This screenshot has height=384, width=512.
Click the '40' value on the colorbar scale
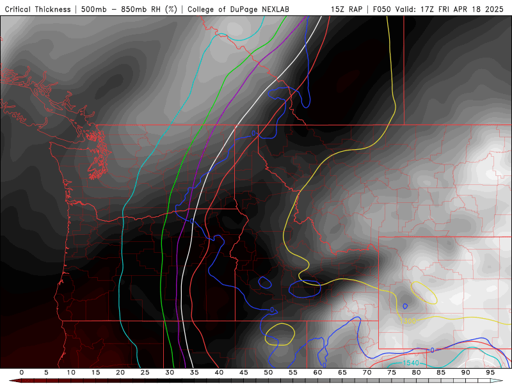pos(219,372)
